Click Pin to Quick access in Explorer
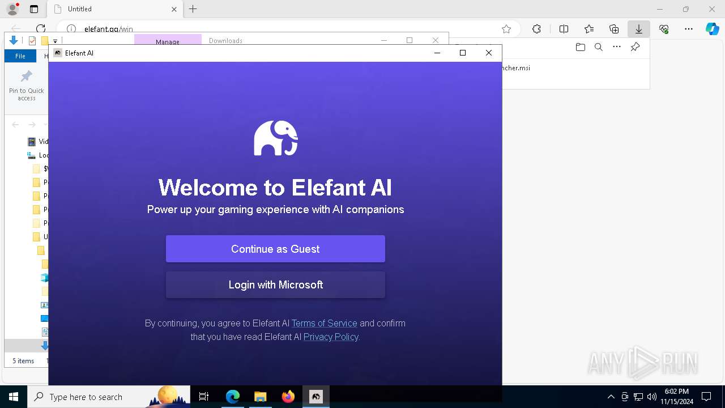Screen dimensions: 725x408 27,86
